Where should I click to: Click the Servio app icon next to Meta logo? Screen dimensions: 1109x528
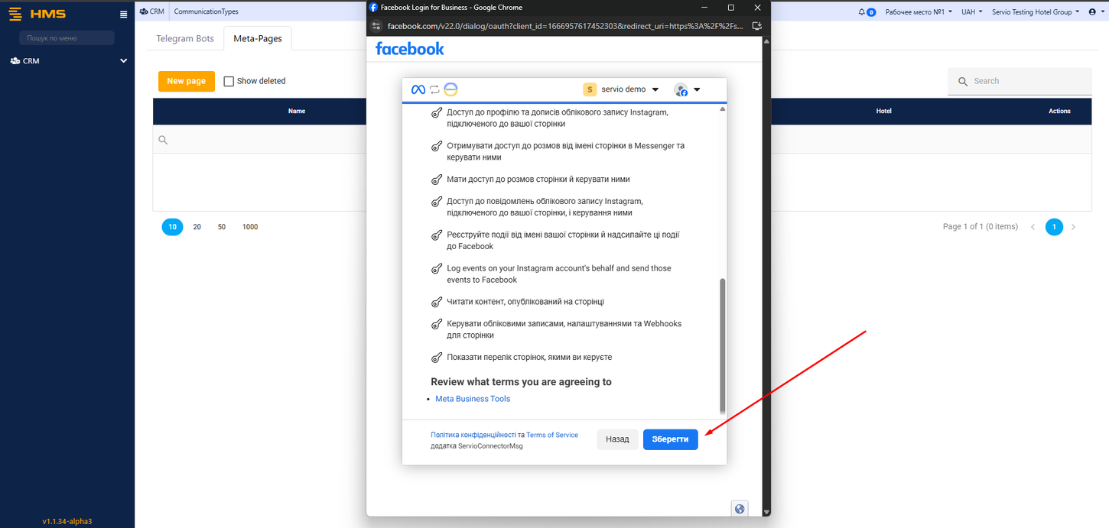click(450, 89)
